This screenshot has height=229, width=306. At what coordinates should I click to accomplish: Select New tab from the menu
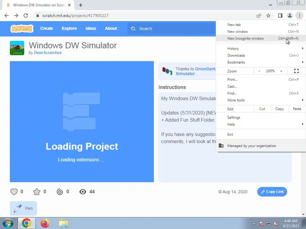[x=261, y=25]
